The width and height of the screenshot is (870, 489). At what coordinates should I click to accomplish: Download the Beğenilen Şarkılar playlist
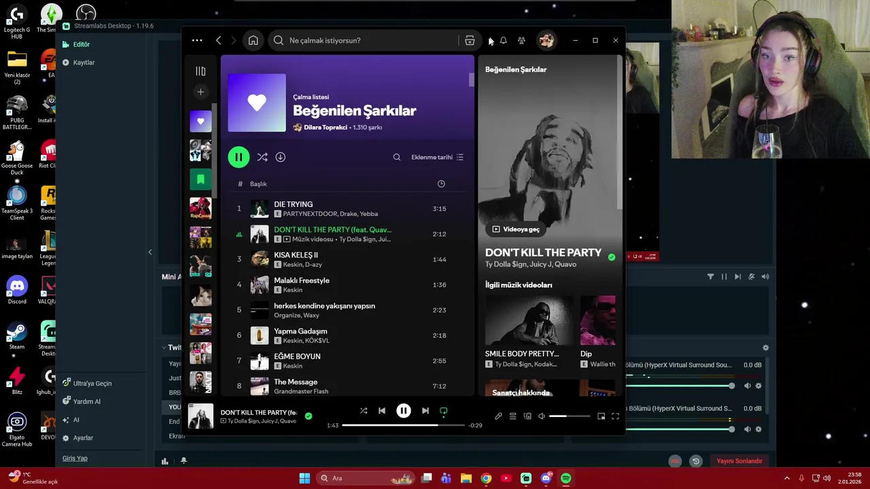pos(280,157)
